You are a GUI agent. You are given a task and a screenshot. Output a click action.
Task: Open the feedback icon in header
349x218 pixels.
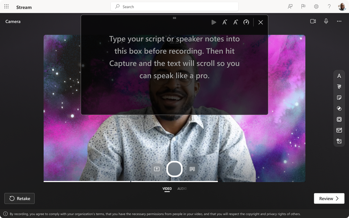pos(290,6)
